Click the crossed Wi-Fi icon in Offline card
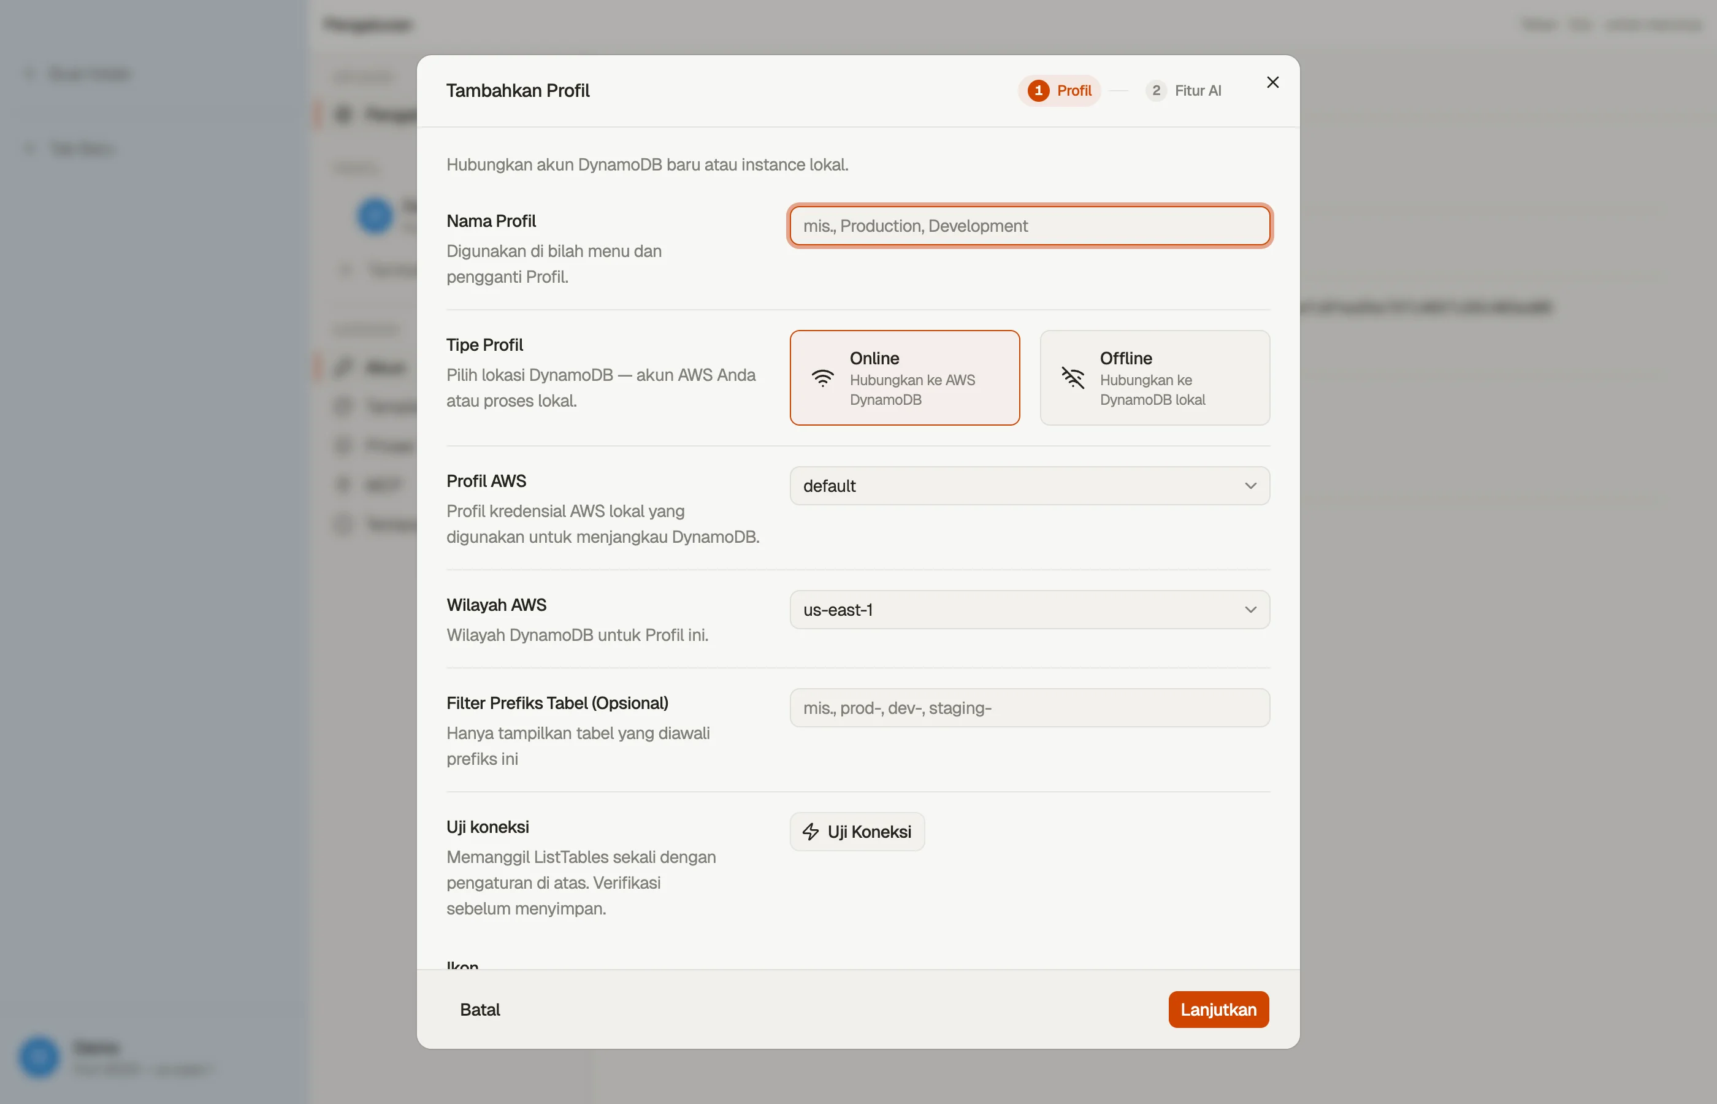1717x1104 pixels. pyautogui.click(x=1072, y=378)
